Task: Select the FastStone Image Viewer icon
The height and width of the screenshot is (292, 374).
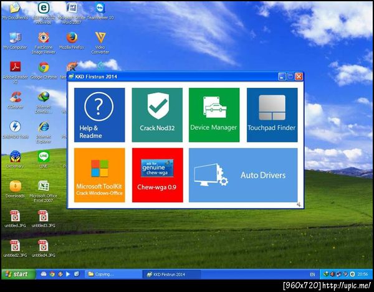Action: coord(44,43)
